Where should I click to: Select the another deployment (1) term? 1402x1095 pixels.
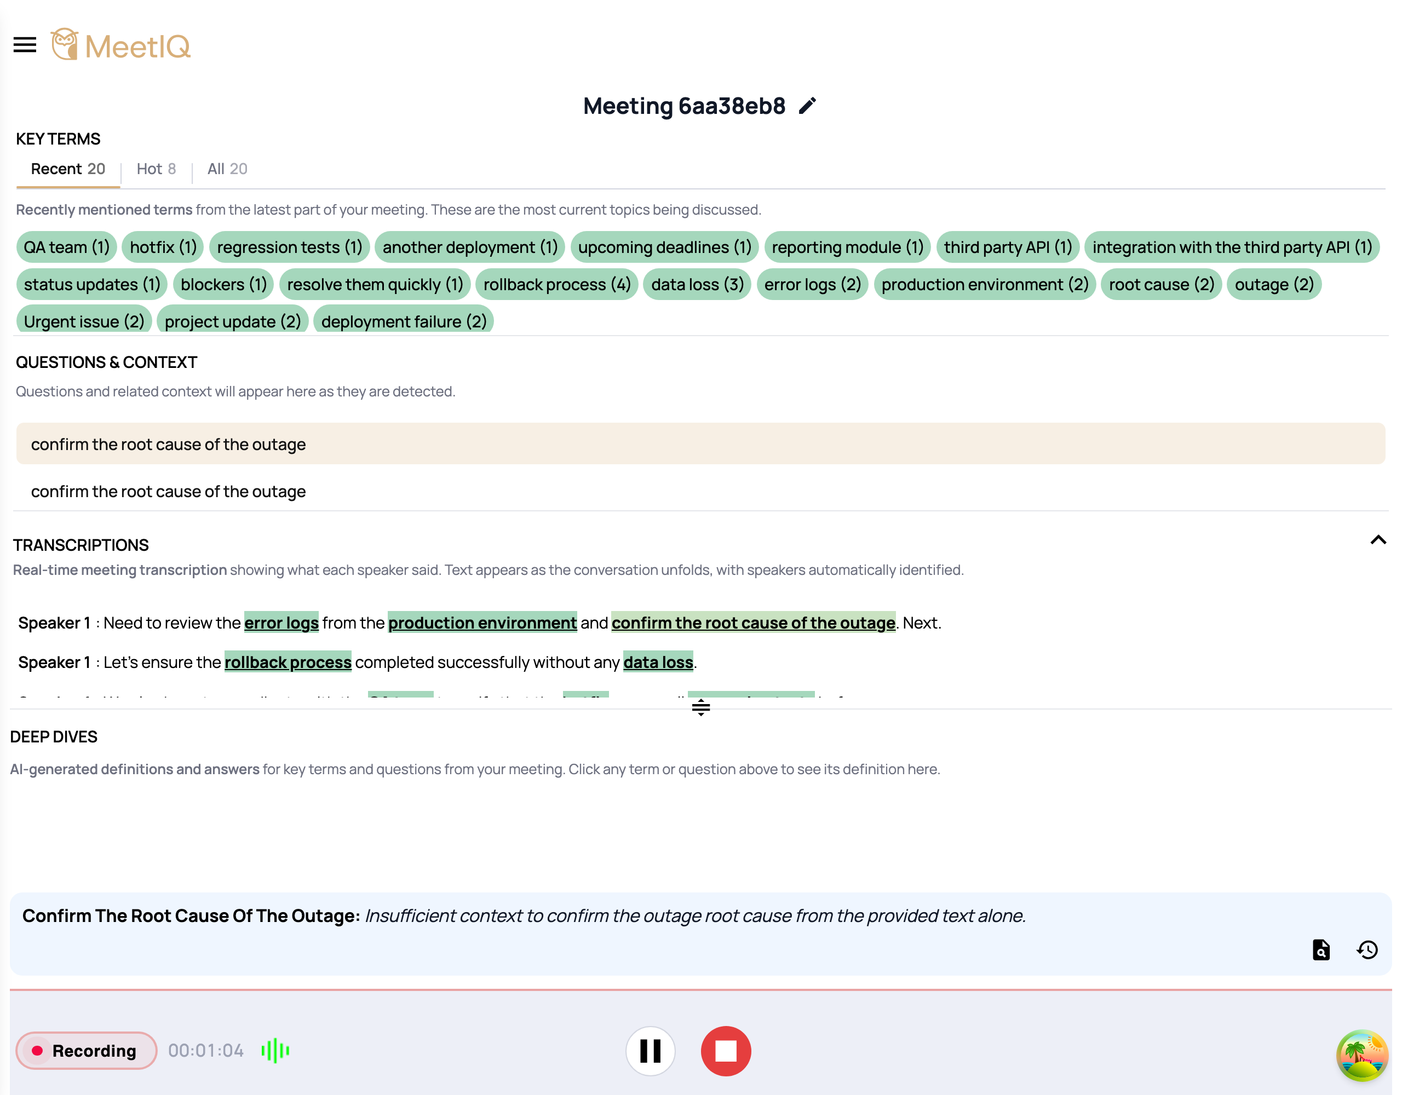tap(470, 247)
